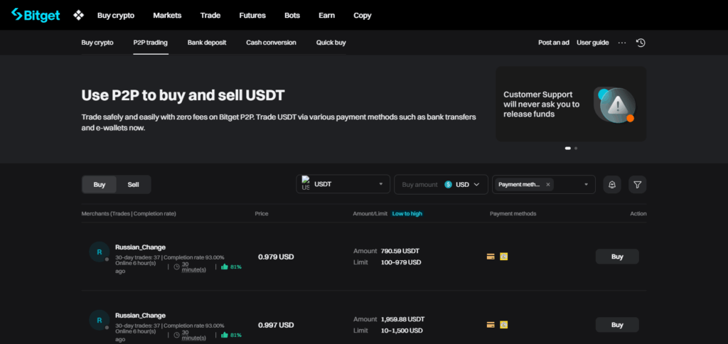Switch to the Buy toggle
This screenshot has width=728, height=344.
100,184
